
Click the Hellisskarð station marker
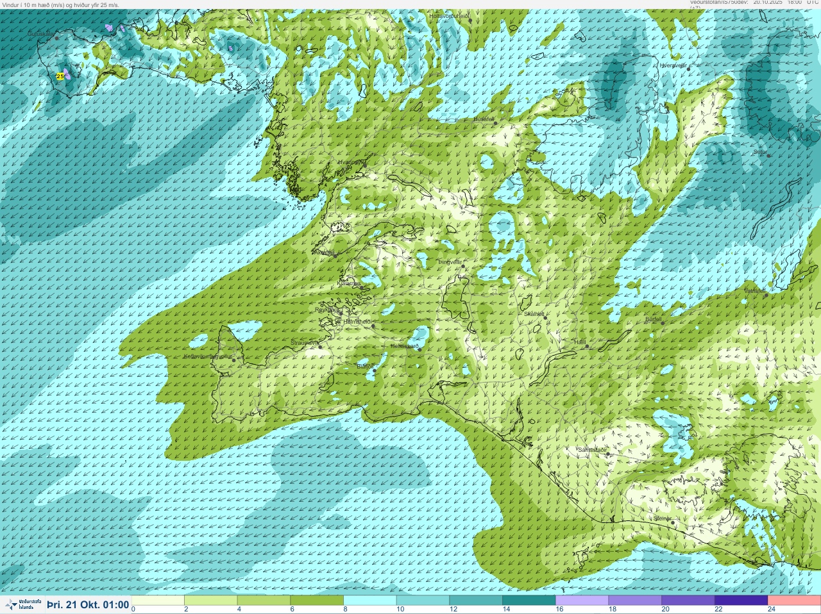419,350
